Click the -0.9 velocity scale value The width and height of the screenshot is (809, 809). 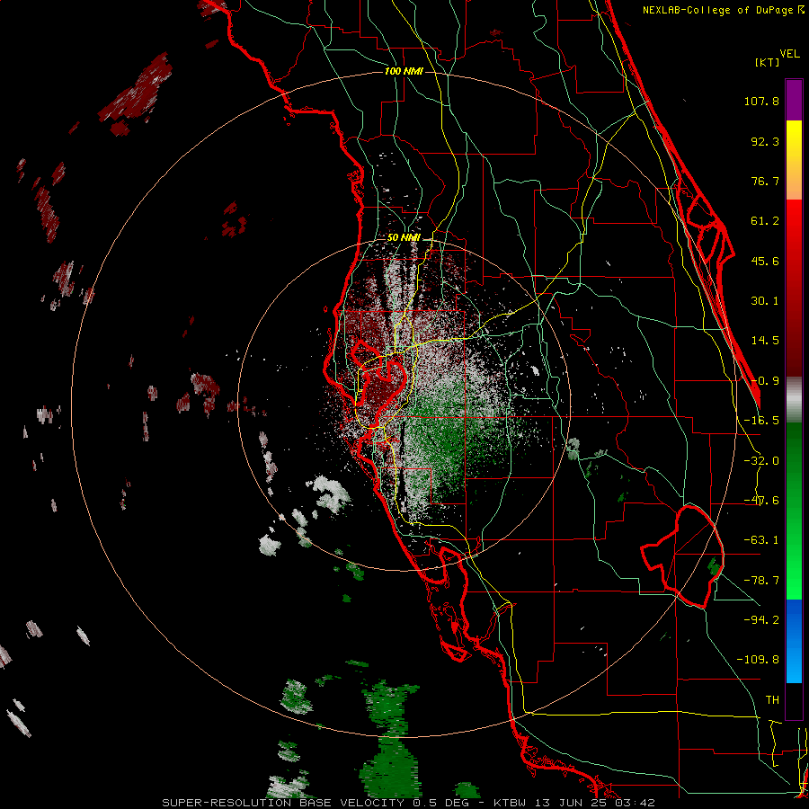tap(765, 381)
